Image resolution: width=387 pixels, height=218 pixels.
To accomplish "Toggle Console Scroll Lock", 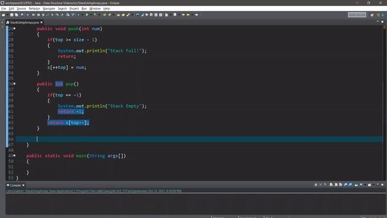I will (x=336, y=185).
